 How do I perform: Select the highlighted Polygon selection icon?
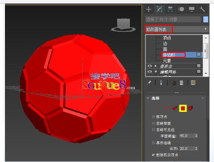coord(183,108)
